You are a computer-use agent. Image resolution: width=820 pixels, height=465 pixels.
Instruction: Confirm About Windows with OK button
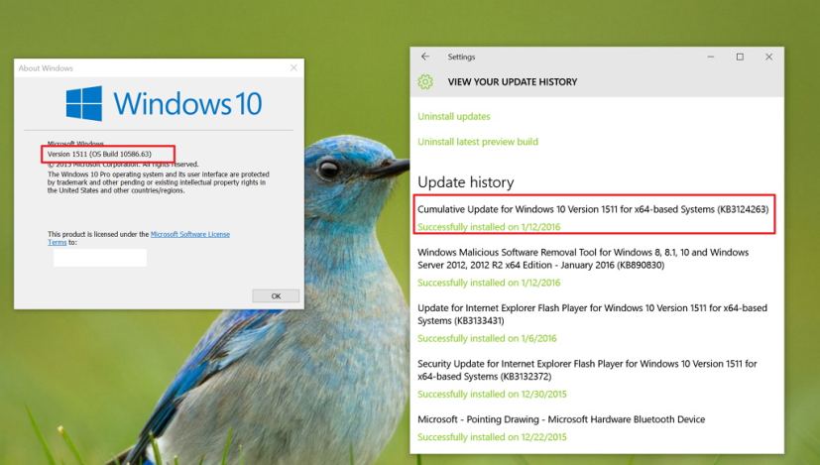(276, 296)
